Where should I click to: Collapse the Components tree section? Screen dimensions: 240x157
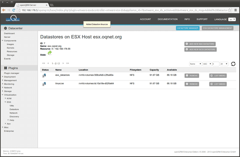[x=3, y=40]
